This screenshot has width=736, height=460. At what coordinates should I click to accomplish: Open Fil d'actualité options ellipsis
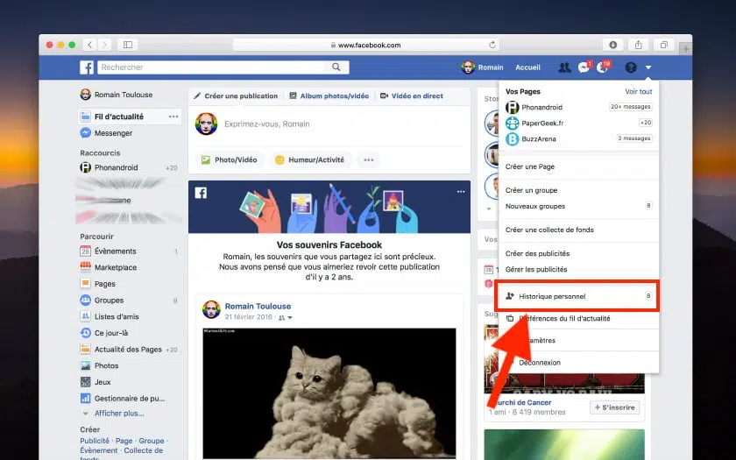(173, 117)
